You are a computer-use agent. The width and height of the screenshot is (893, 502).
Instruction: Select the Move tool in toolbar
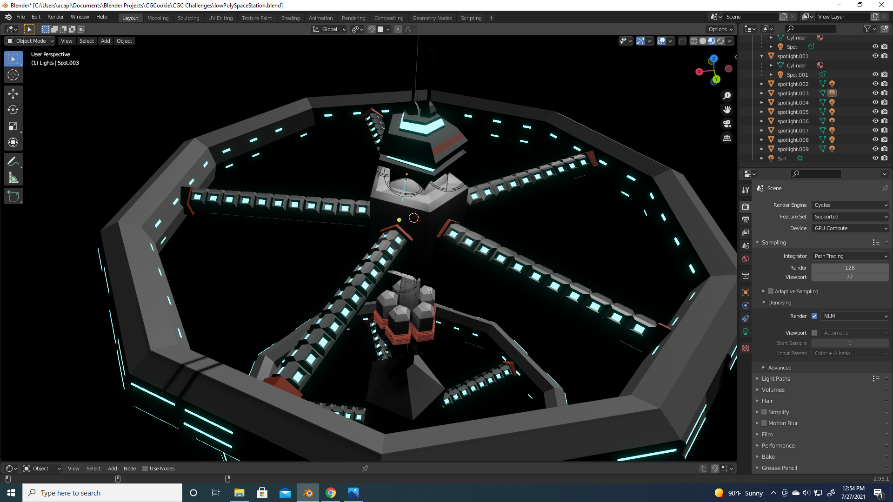[13, 94]
